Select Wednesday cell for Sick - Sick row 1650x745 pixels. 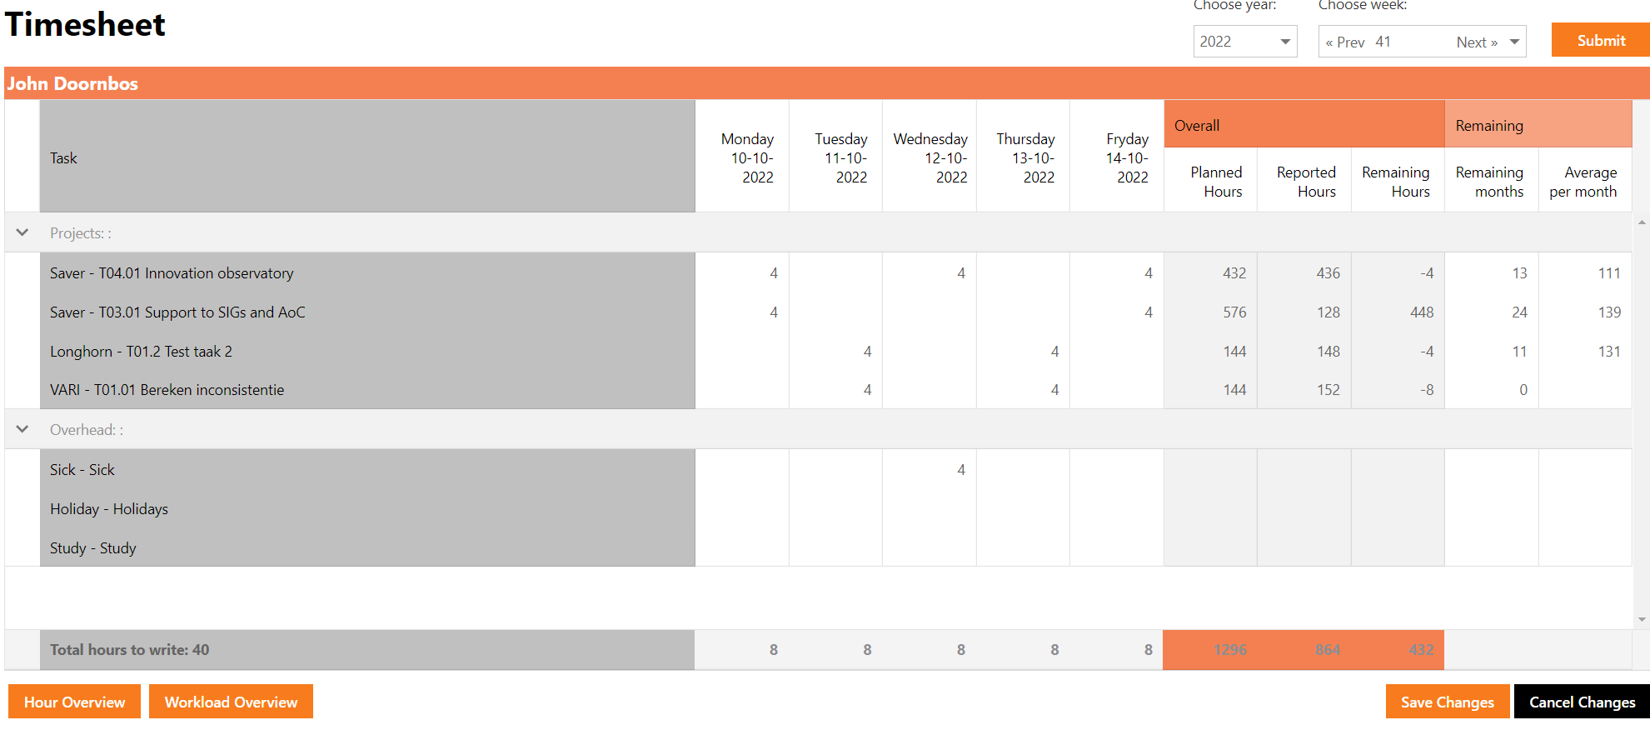point(930,469)
